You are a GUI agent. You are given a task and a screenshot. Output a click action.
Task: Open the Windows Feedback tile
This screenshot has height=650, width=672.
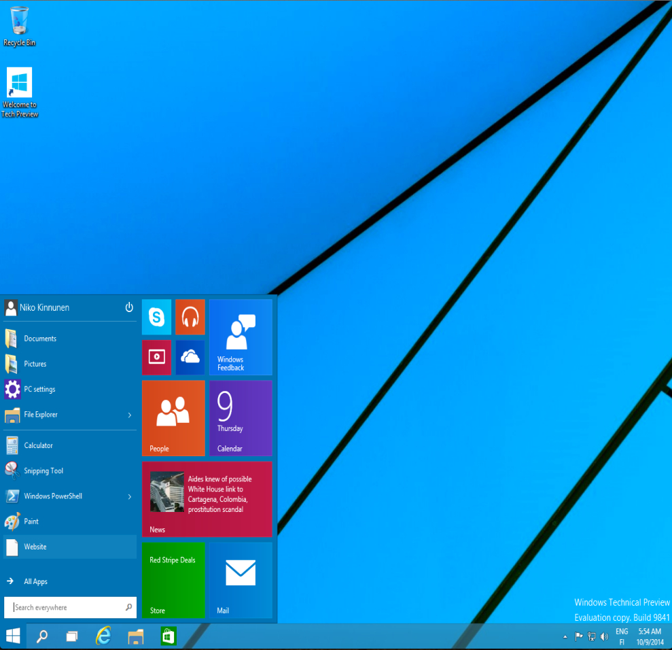click(x=241, y=337)
